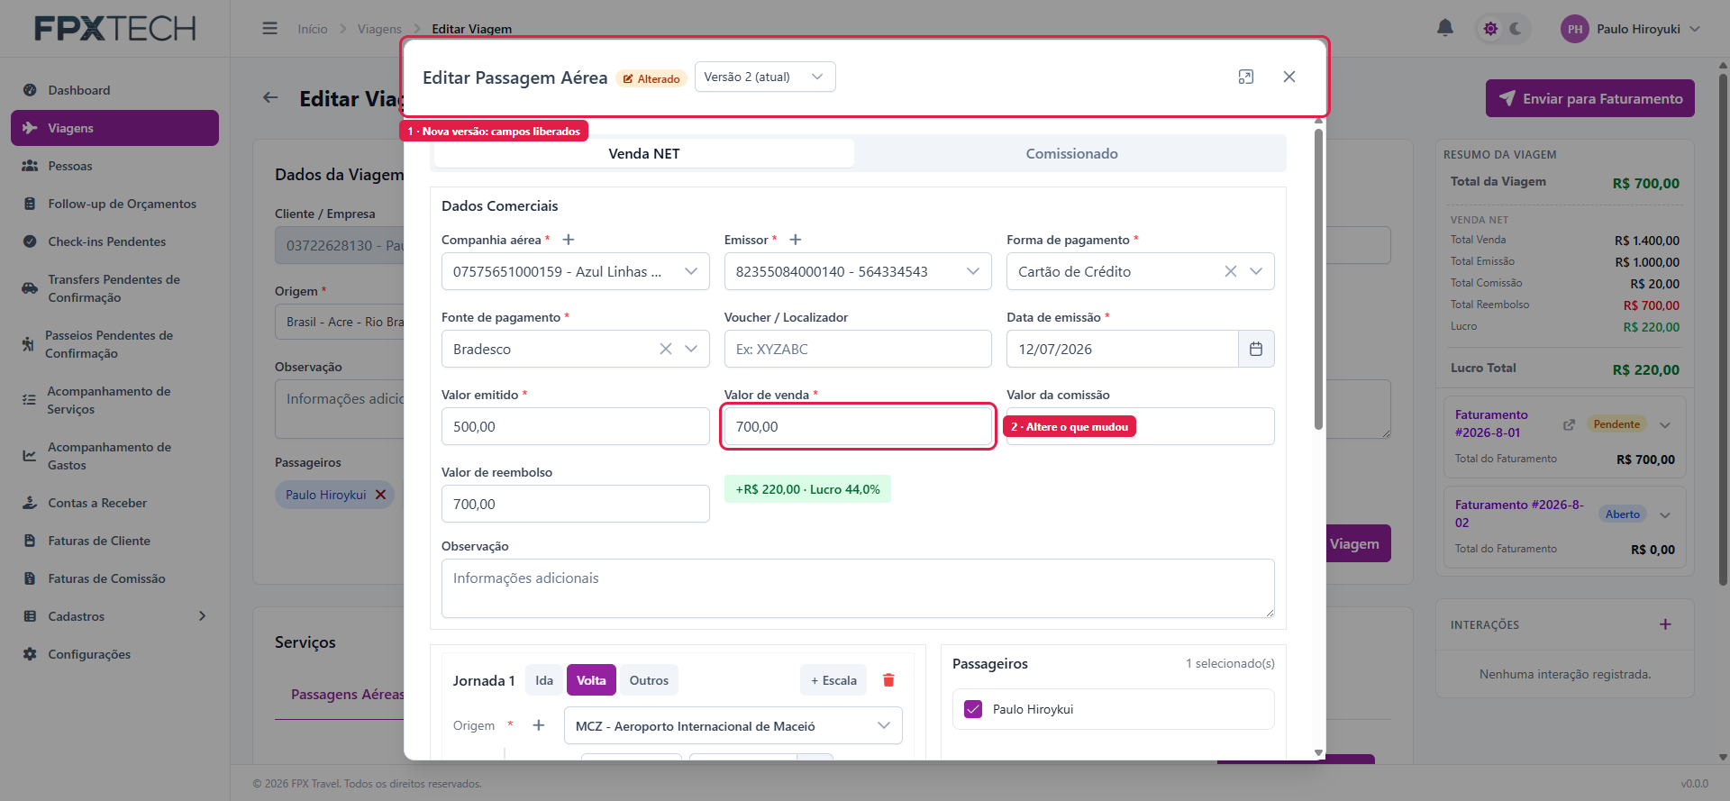
Task: Select Outros for Jornada 1
Action: pyautogui.click(x=649, y=680)
